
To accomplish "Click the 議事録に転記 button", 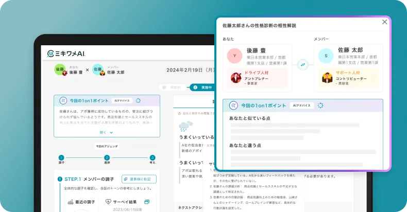I will (x=139, y=179).
